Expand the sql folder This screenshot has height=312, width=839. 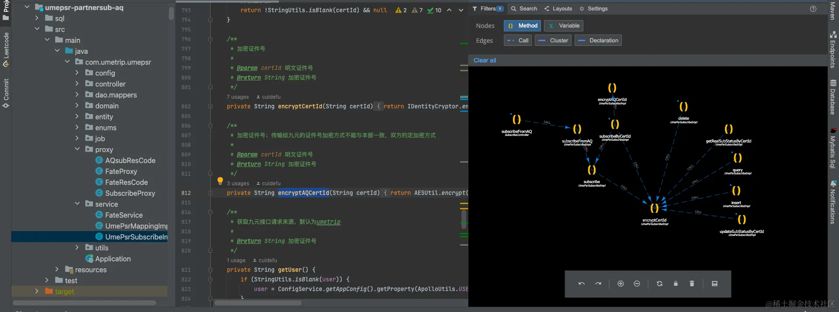(37, 18)
